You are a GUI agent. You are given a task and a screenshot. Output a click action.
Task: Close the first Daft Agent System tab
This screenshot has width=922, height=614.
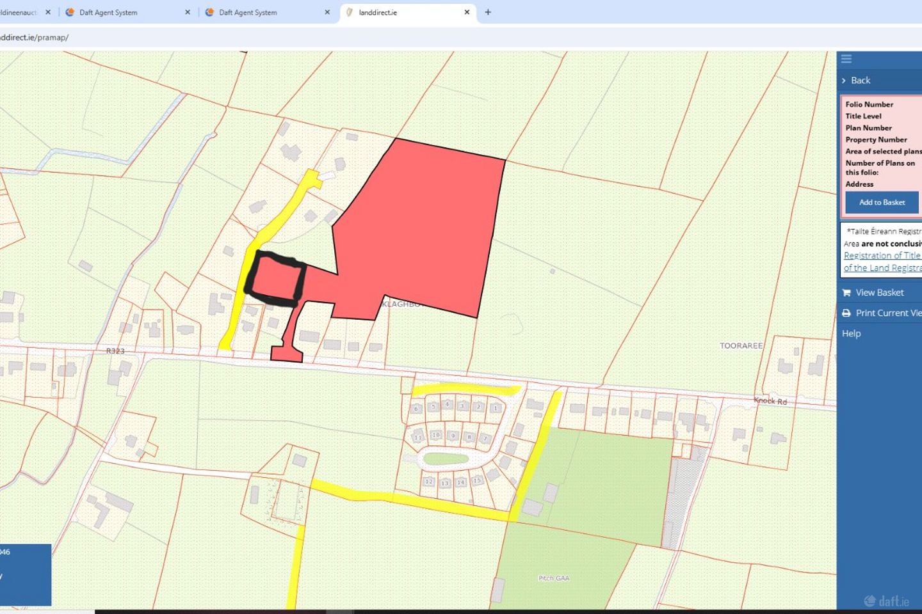[188, 12]
